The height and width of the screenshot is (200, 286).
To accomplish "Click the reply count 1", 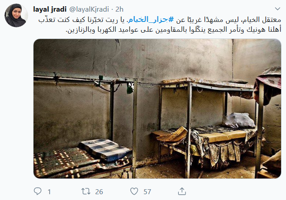I will (49, 192).
